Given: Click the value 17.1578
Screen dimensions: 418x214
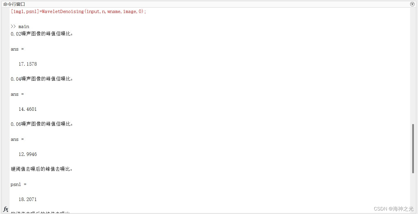Looking at the screenshot, I should point(28,64).
